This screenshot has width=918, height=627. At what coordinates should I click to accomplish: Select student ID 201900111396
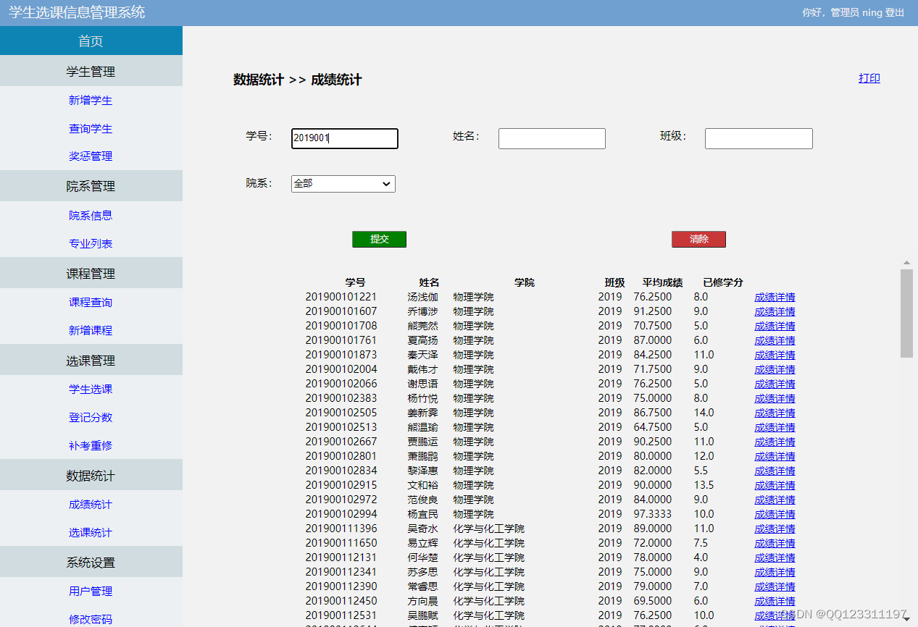pyautogui.click(x=341, y=529)
